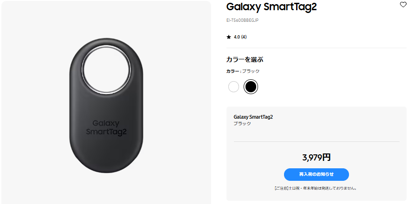The image size is (407, 204).
Task: Click the ご注意 shipping notice text
Action: click(317, 188)
